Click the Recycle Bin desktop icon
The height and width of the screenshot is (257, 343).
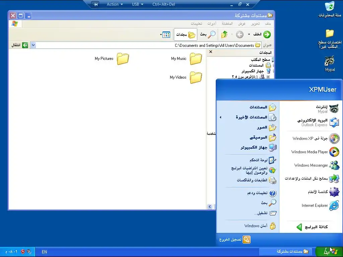(x=330, y=9)
